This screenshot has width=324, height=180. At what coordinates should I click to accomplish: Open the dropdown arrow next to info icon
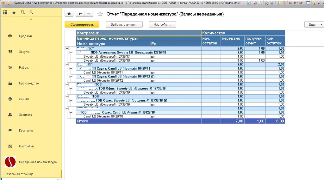click(x=319, y=3)
